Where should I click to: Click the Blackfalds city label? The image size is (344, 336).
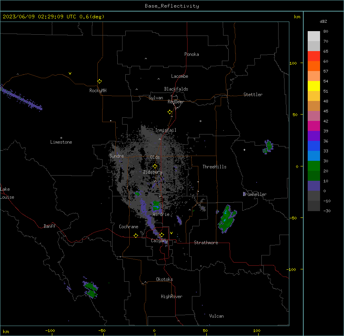pos(176,89)
